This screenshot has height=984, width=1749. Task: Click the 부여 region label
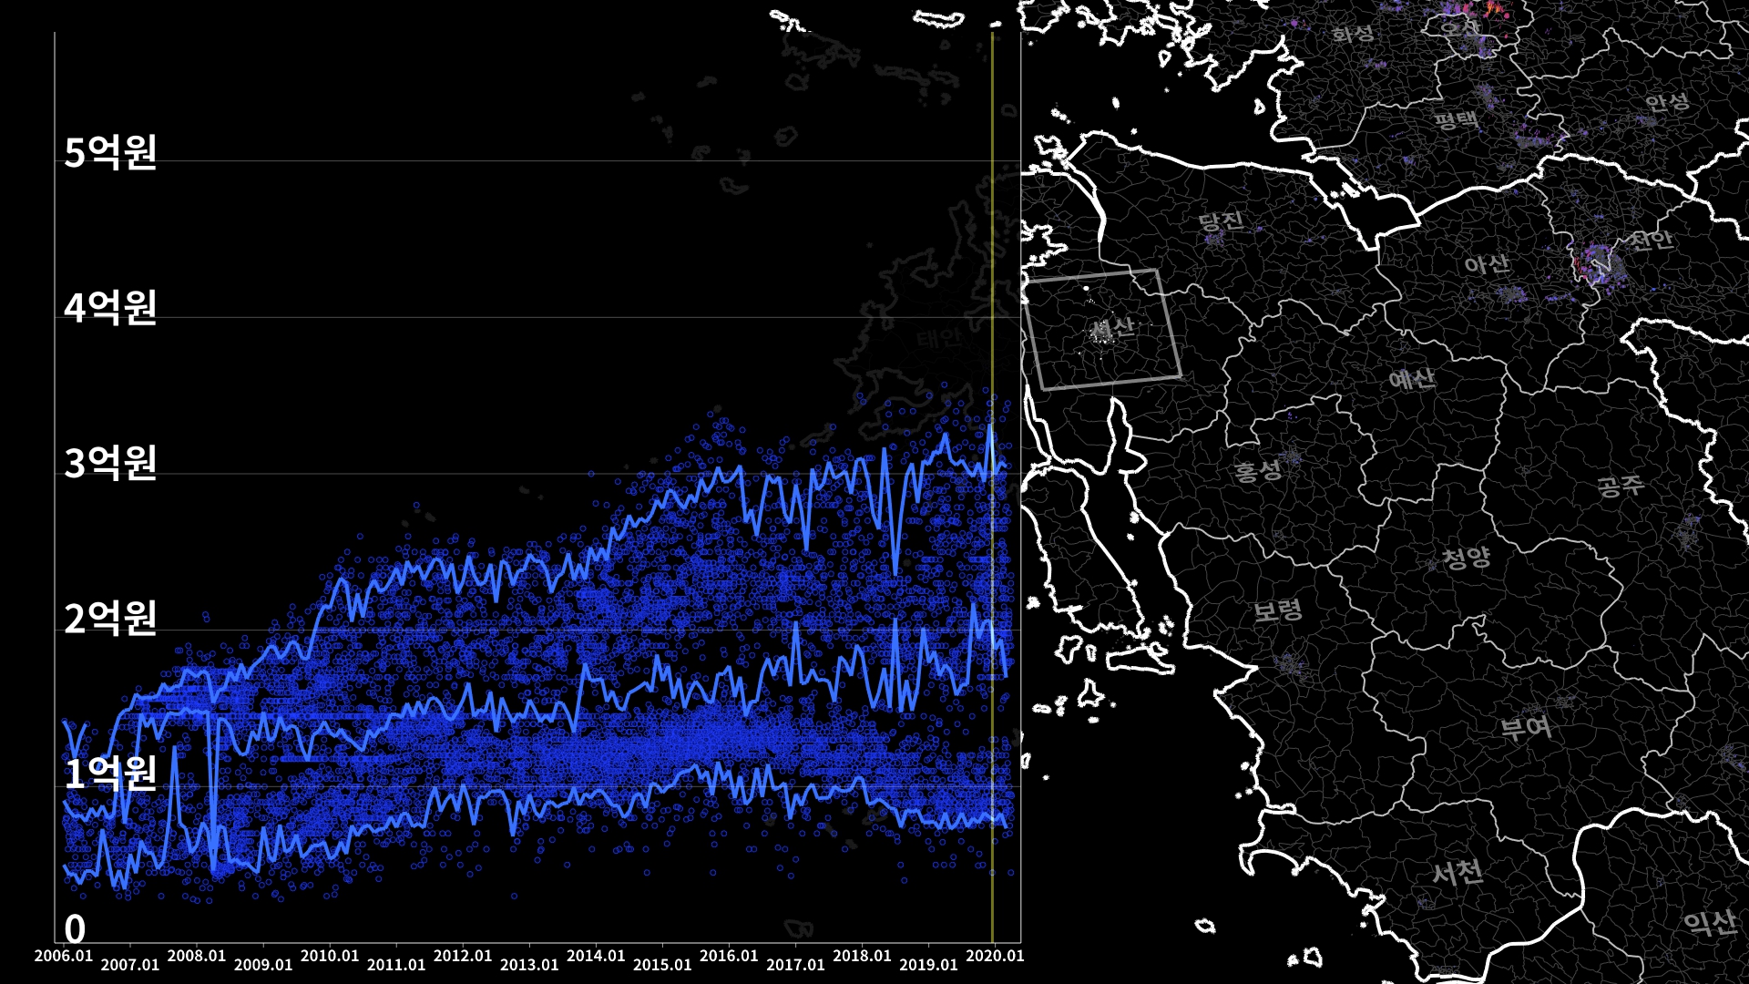1526,727
